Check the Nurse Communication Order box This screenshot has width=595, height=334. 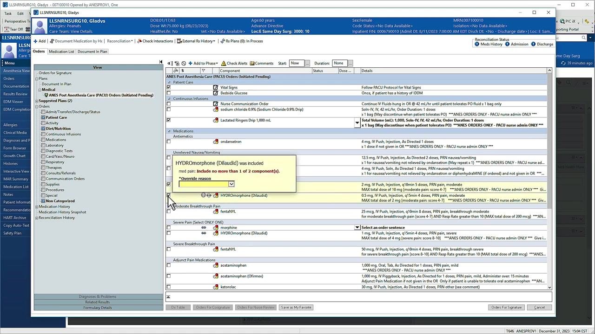point(169,104)
